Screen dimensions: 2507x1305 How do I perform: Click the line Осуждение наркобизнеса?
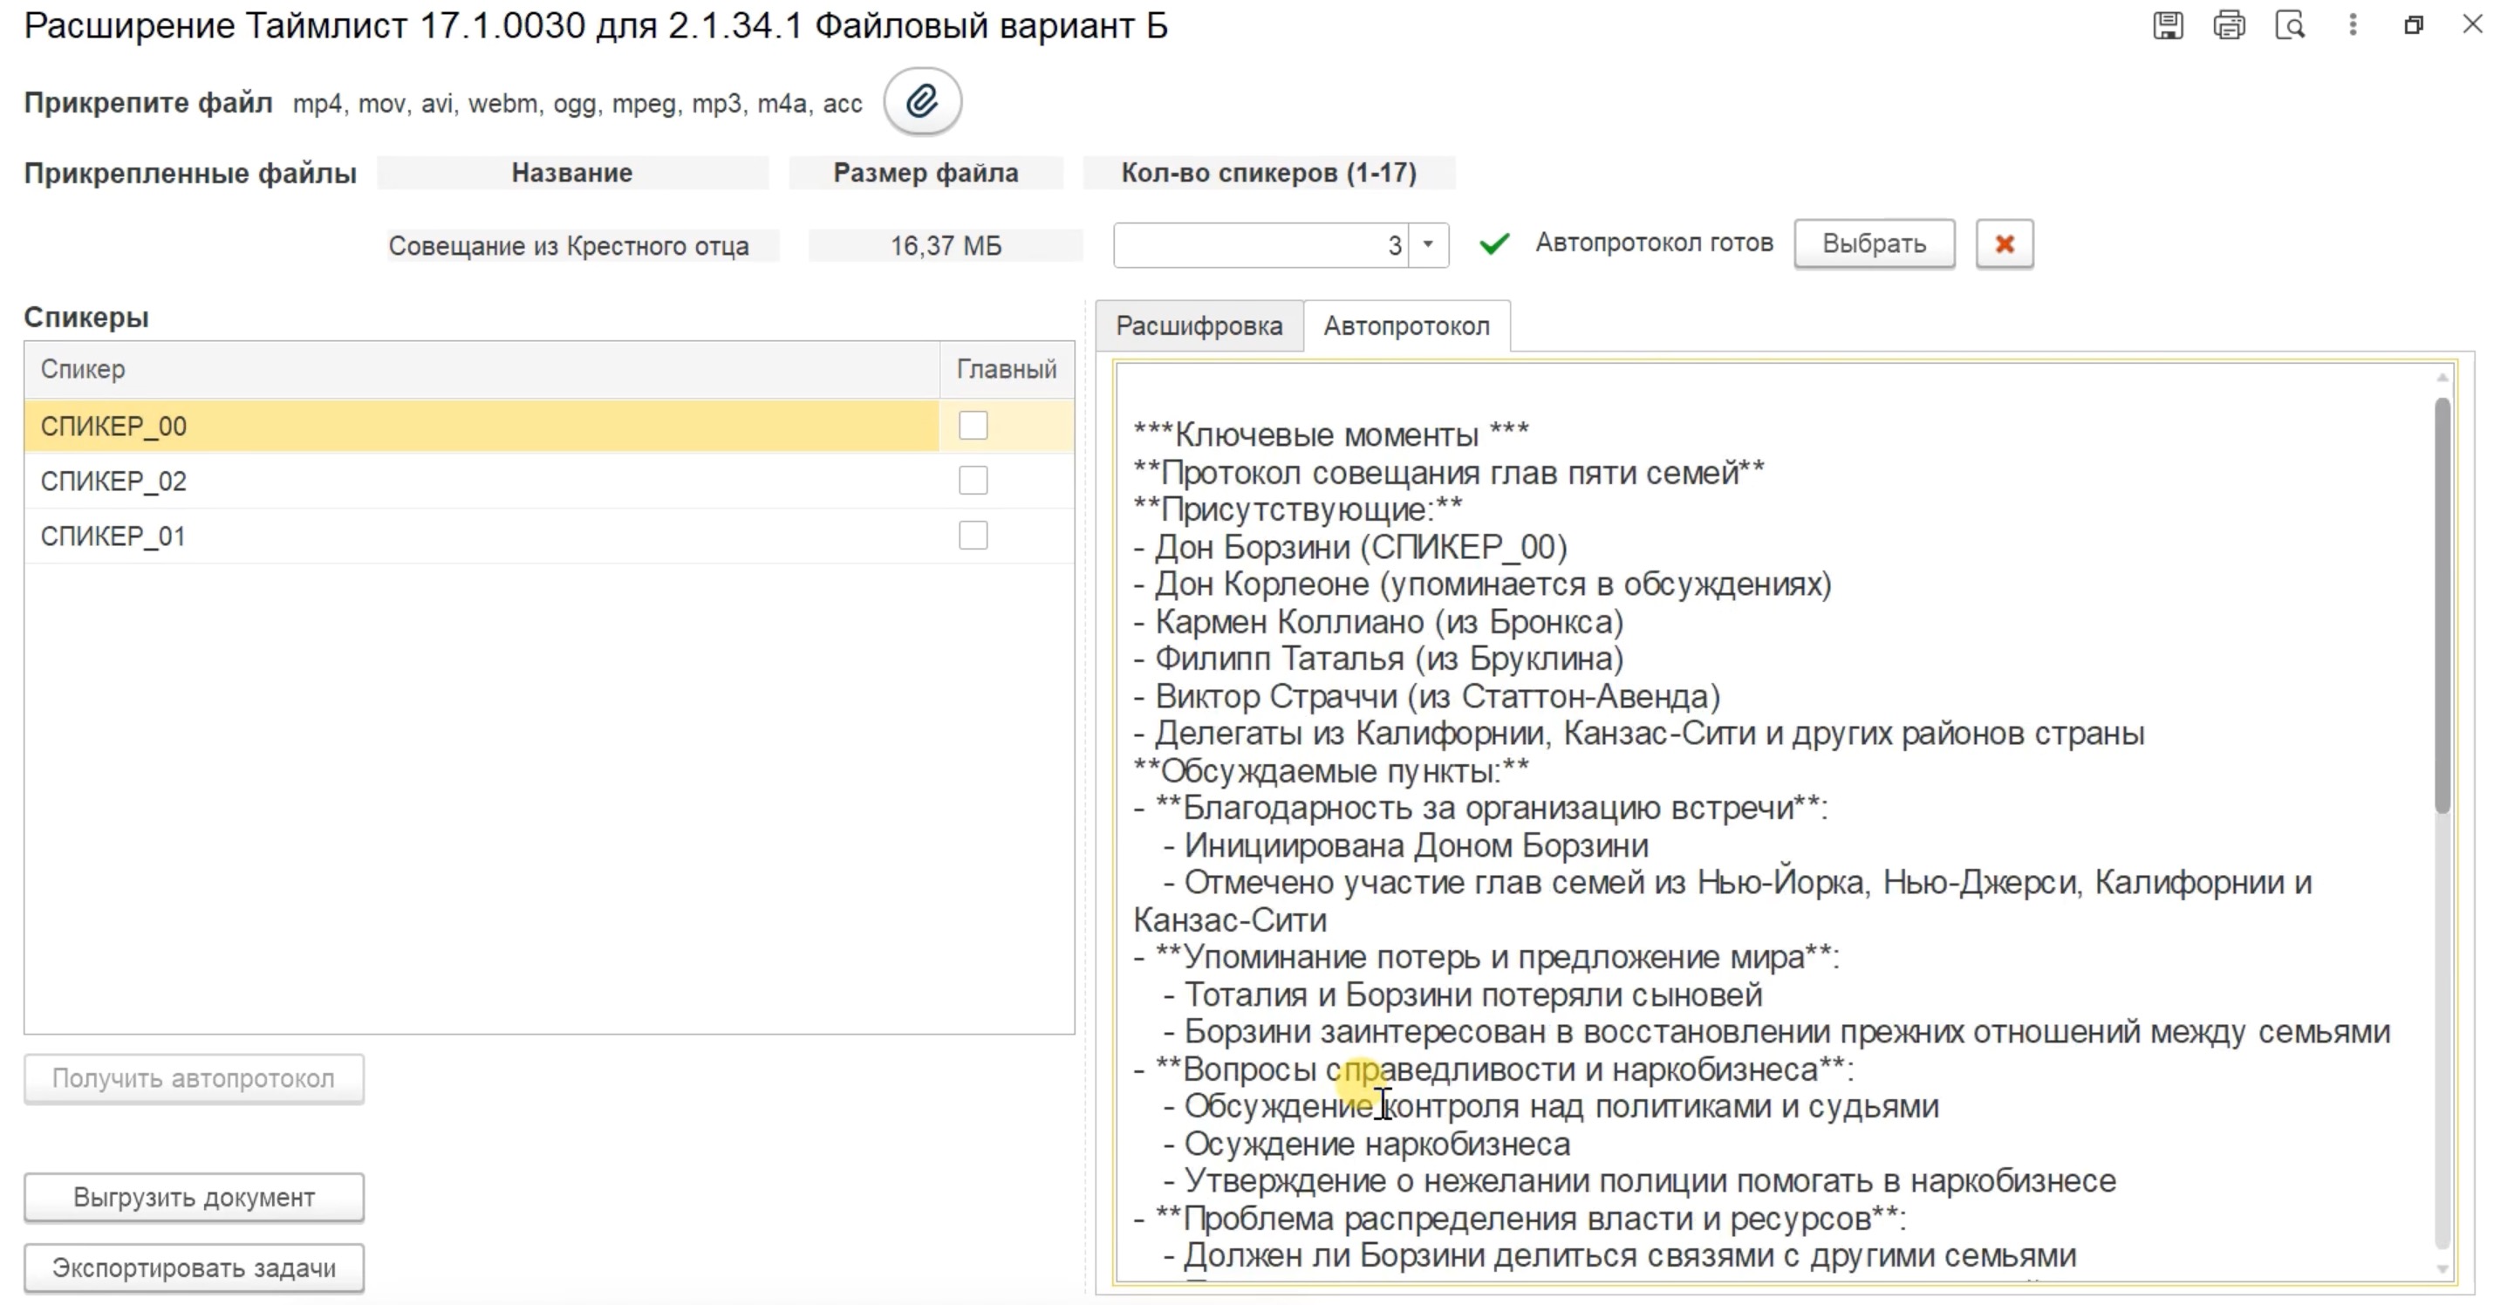[1368, 1144]
